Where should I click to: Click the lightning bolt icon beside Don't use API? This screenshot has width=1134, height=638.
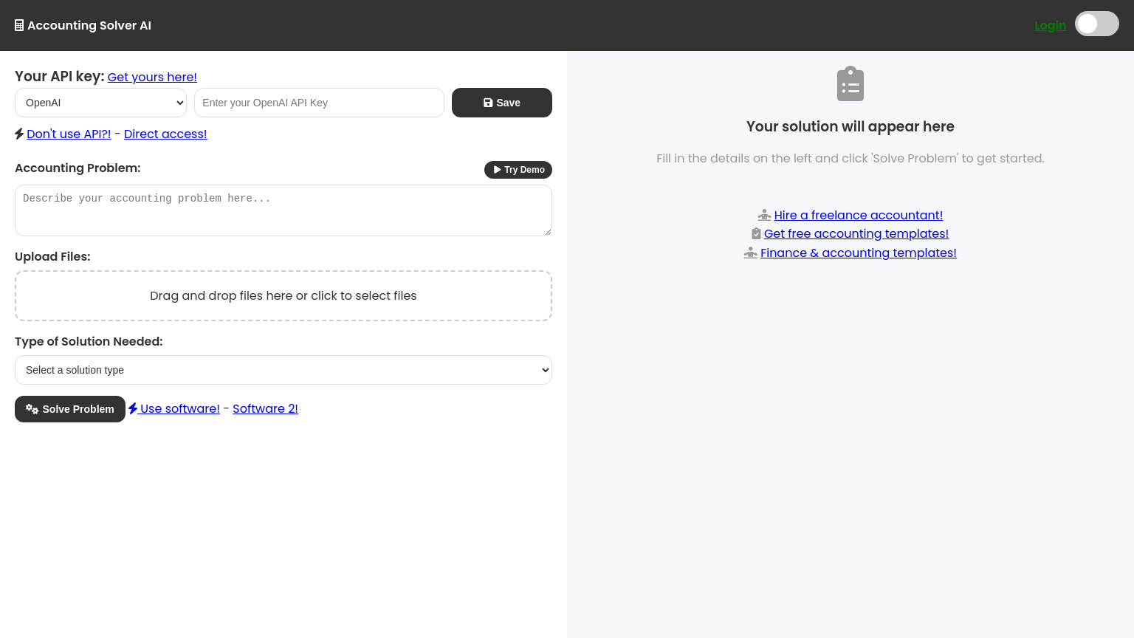tap(19, 134)
